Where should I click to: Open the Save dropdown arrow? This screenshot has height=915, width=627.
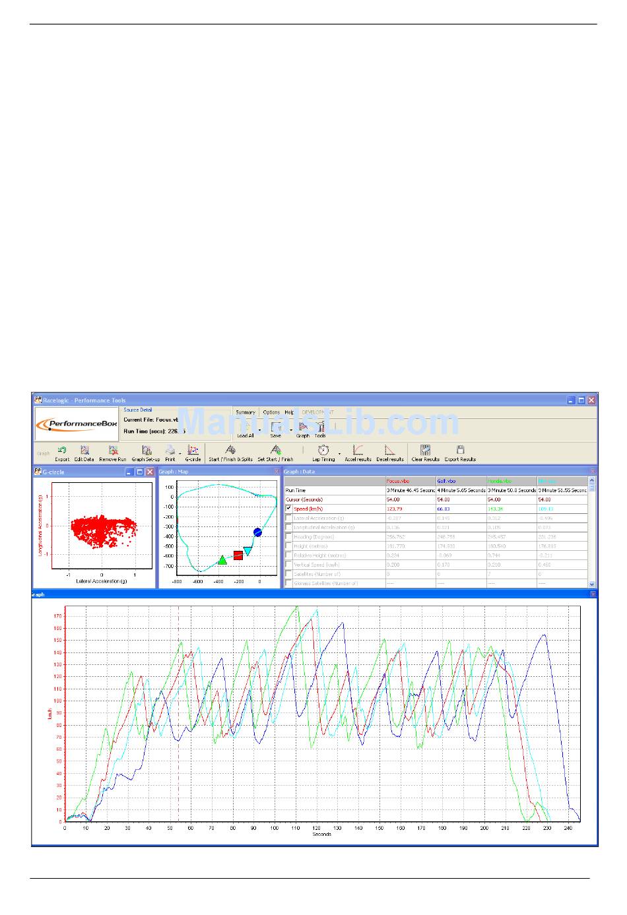(291, 430)
